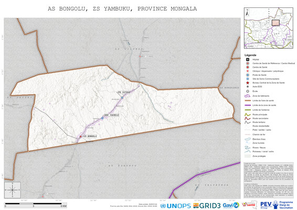Viewport: 297px width, 210px height.
Task: Click the CS BONGOLU health centre marker
Action: pos(80,136)
